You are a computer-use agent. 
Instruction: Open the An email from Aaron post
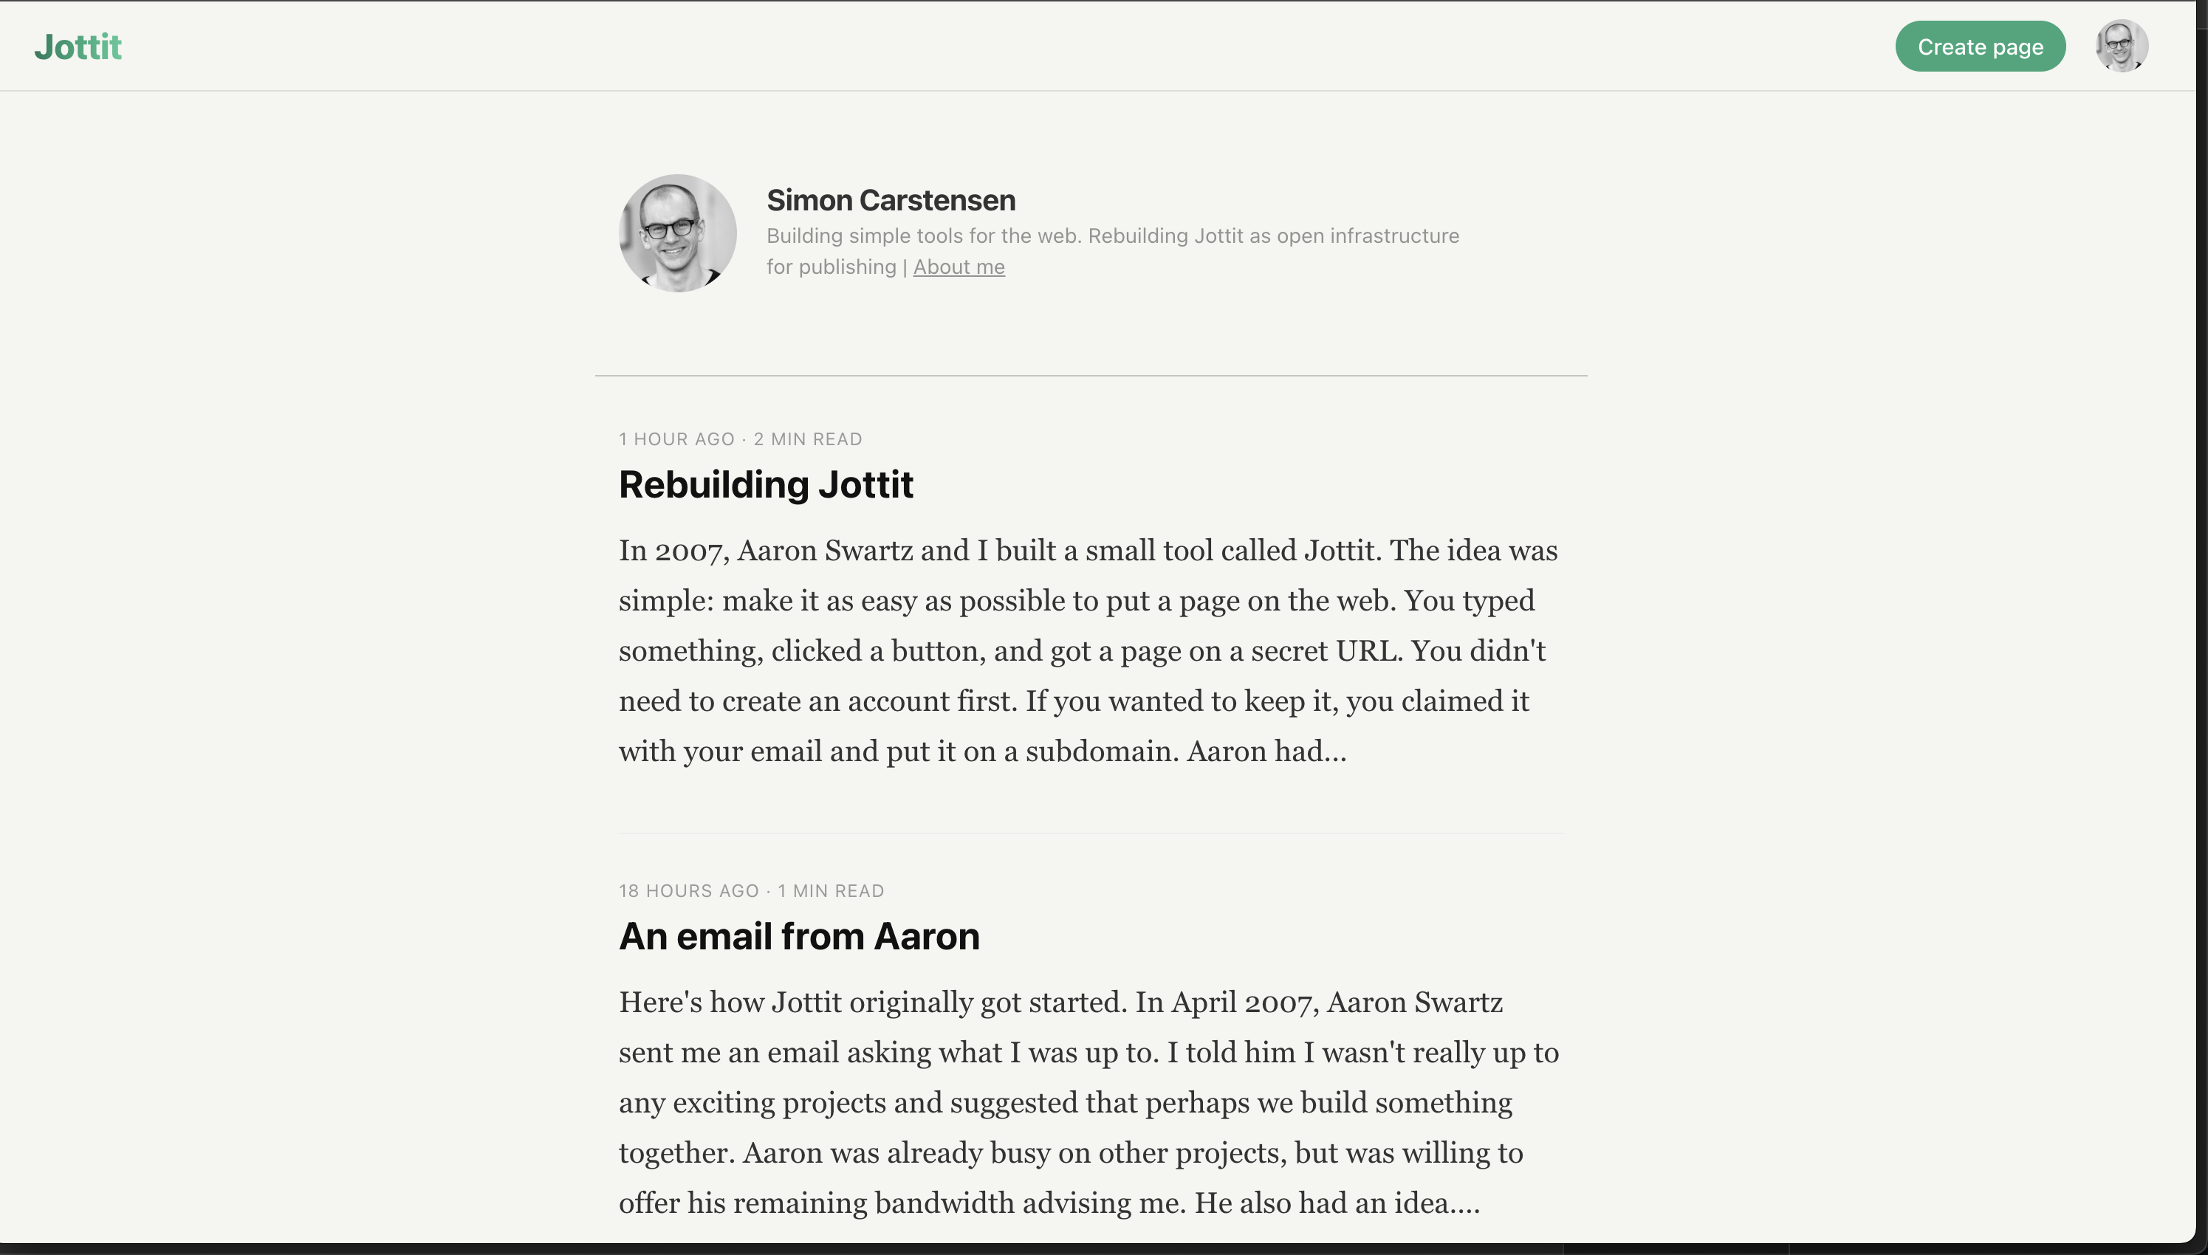pos(799,936)
